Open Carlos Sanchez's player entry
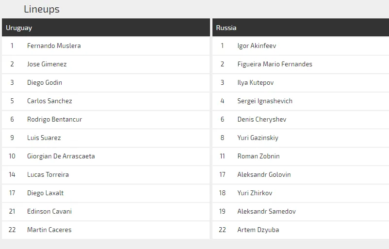This screenshot has height=249, width=389. (49, 101)
